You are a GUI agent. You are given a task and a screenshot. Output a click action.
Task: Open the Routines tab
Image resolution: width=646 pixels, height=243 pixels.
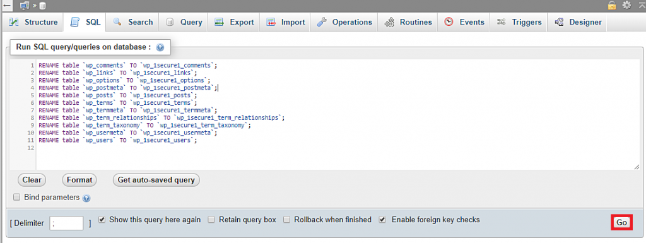pos(408,22)
